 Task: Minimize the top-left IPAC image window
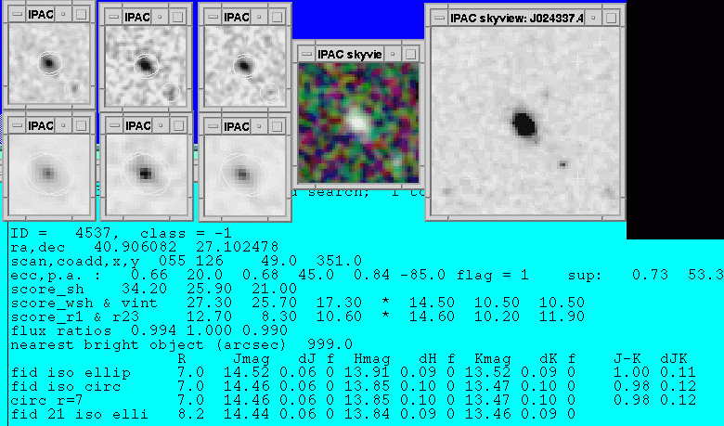[x=63, y=14]
